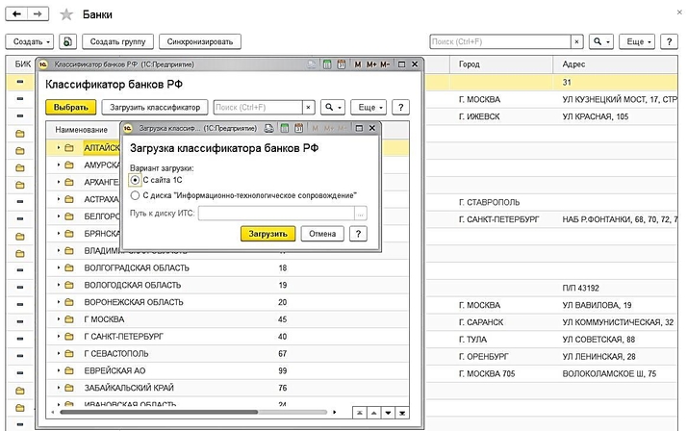This screenshot has width=687, height=431.
Task: Move up one row in classifier list
Action: pos(373,413)
